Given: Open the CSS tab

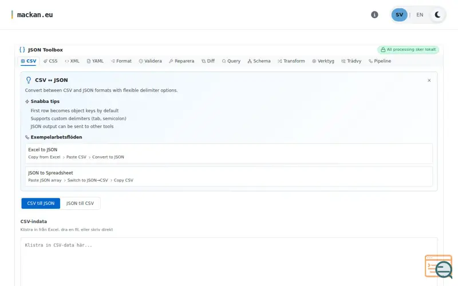Looking at the screenshot, I should (50, 61).
